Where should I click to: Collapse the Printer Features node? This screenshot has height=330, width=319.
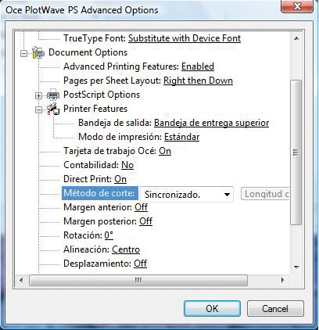[38, 110]
